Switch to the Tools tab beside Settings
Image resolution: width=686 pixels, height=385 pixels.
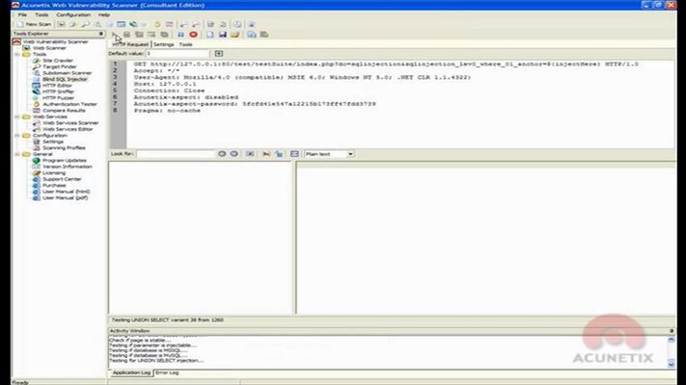point(185,44)
